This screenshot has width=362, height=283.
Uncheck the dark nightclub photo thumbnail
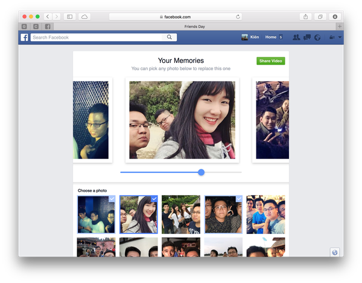click(x=97, y=214)
